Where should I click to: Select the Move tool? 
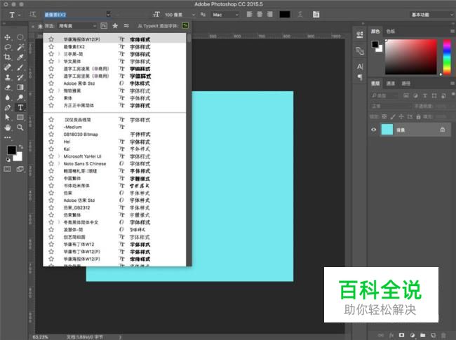tap(8, 37)
